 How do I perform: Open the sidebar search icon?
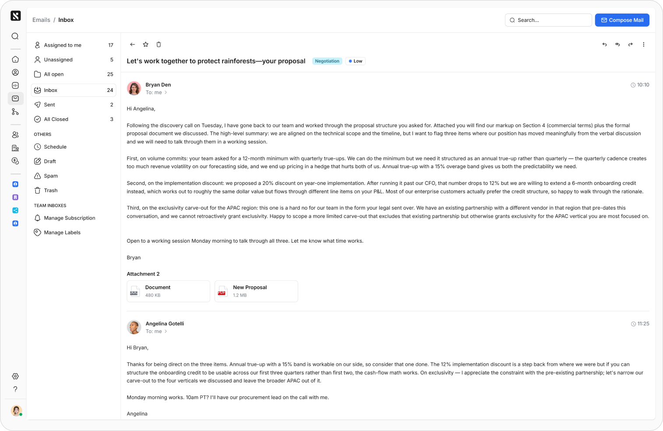click(x=15, y=36)
